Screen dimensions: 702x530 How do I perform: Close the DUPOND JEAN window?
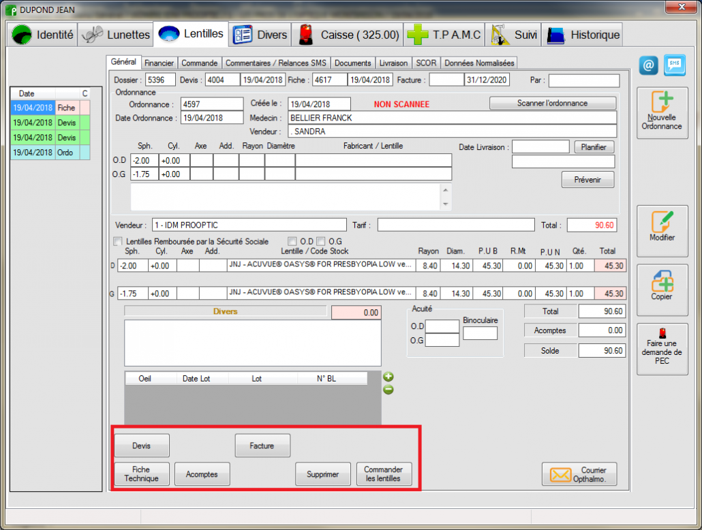[x=682, y=7]
